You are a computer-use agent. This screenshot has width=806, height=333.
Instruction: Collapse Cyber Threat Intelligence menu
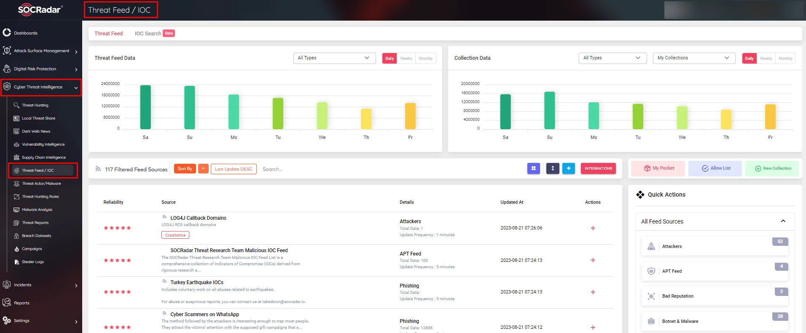click(41, 87)
